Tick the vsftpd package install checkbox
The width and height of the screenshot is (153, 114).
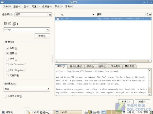(58, 19)
